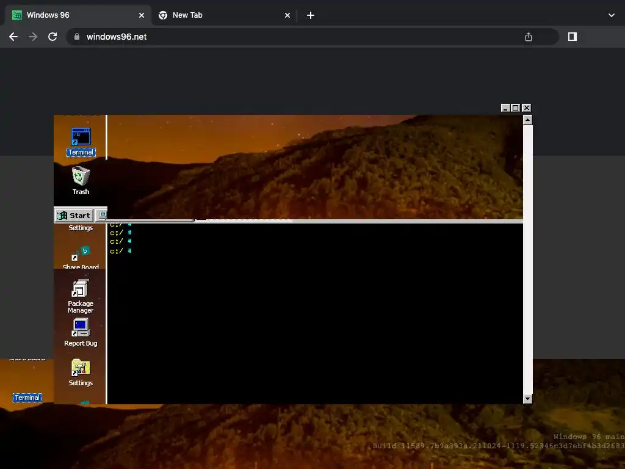This screenshot has width=625, height=469.
Task: Open the Share Board shortcut icon
Action: [81, 253]
